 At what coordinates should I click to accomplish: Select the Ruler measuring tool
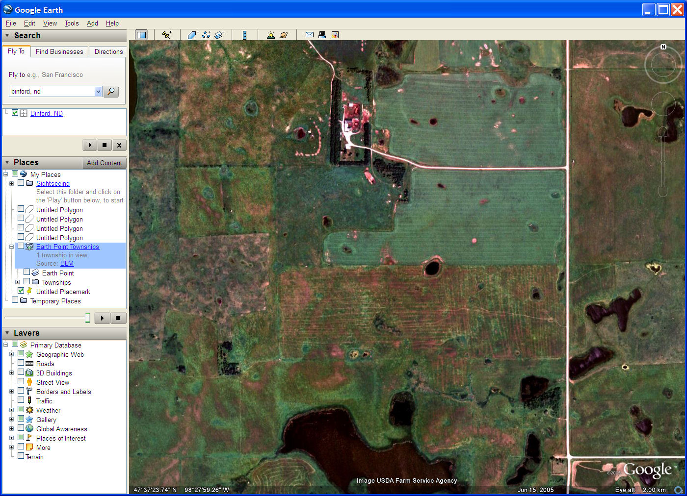tap(244, 35)
